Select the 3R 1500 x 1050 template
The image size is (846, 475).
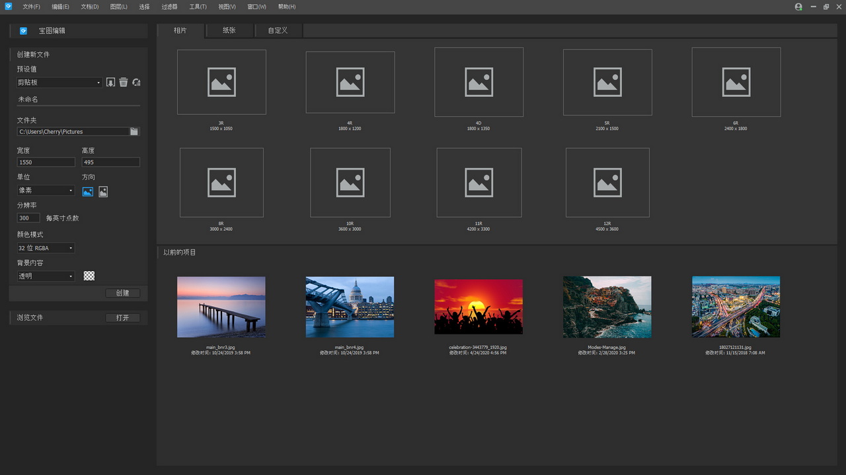click(221, 82)
